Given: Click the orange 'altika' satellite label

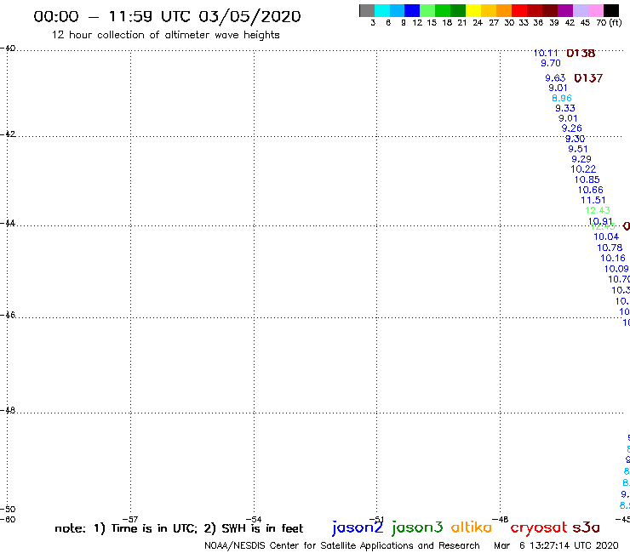Looking at the screenshot, I should pyautogui.click(x=472, y=527).
